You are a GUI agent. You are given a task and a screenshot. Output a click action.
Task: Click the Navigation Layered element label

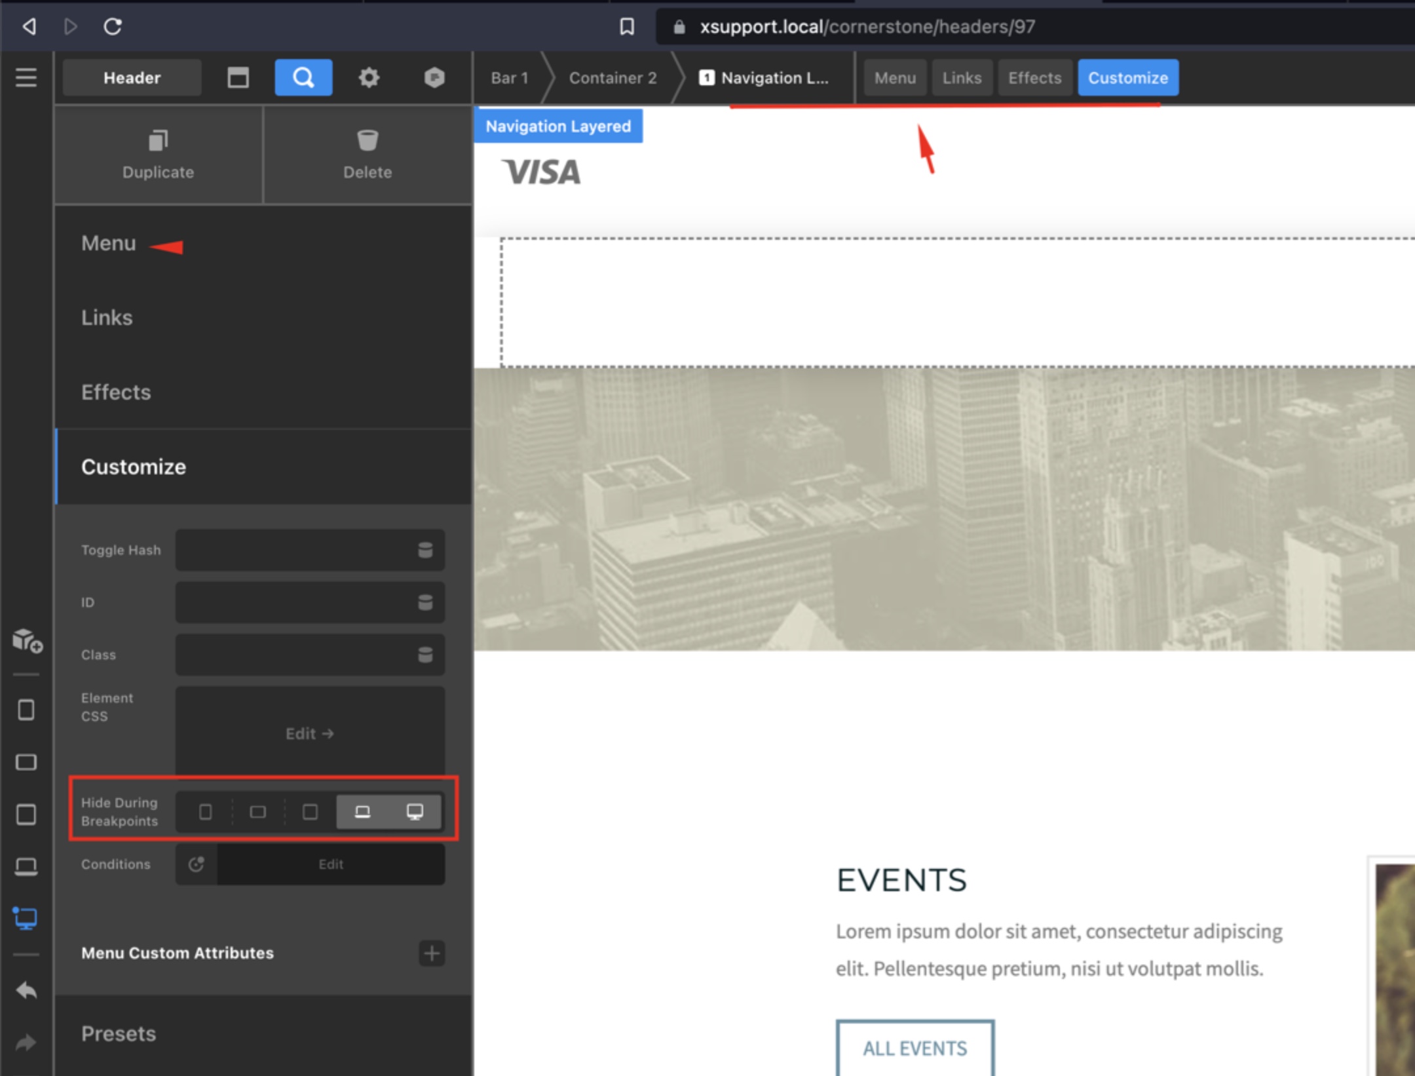click(558, 126)
